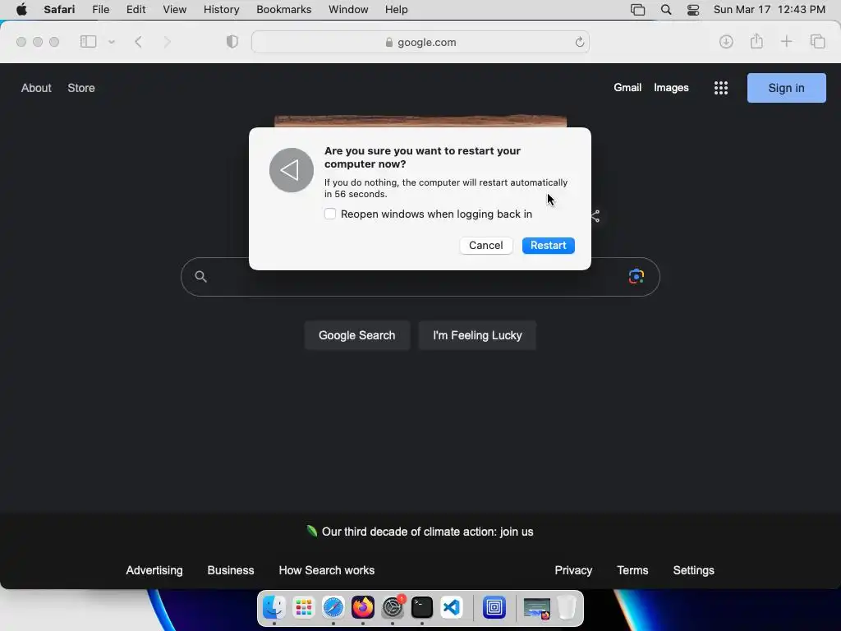Screen dimensions: 841x631
Task: Open the Share toolbar icon
Action: pyautogui.click(x=756, y=41)
